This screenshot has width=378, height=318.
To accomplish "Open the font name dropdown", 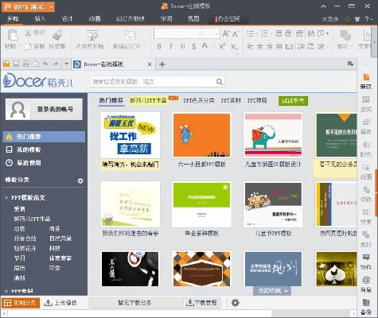I will (x=201, y=34).
